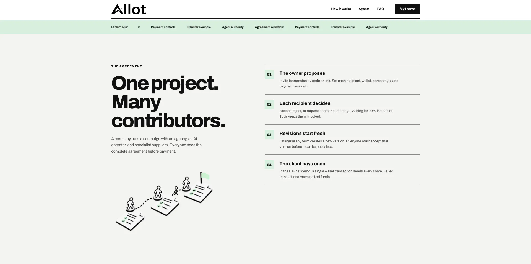Select 'Revisions start fresh' heading

pos(302,133)
